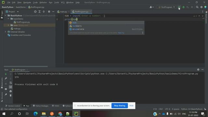
Task: Hide the Project tool window
Action: 53,12
